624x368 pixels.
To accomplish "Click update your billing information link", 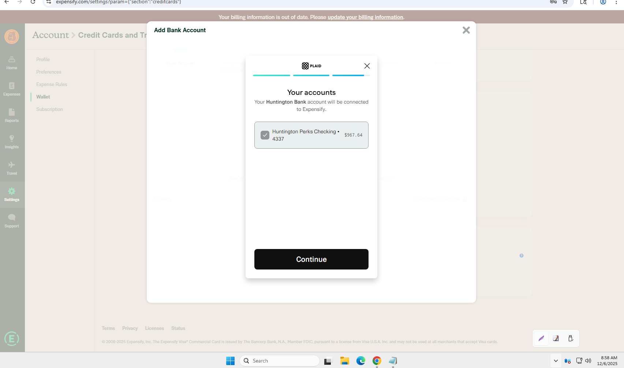I will click(x=365, y=17).
